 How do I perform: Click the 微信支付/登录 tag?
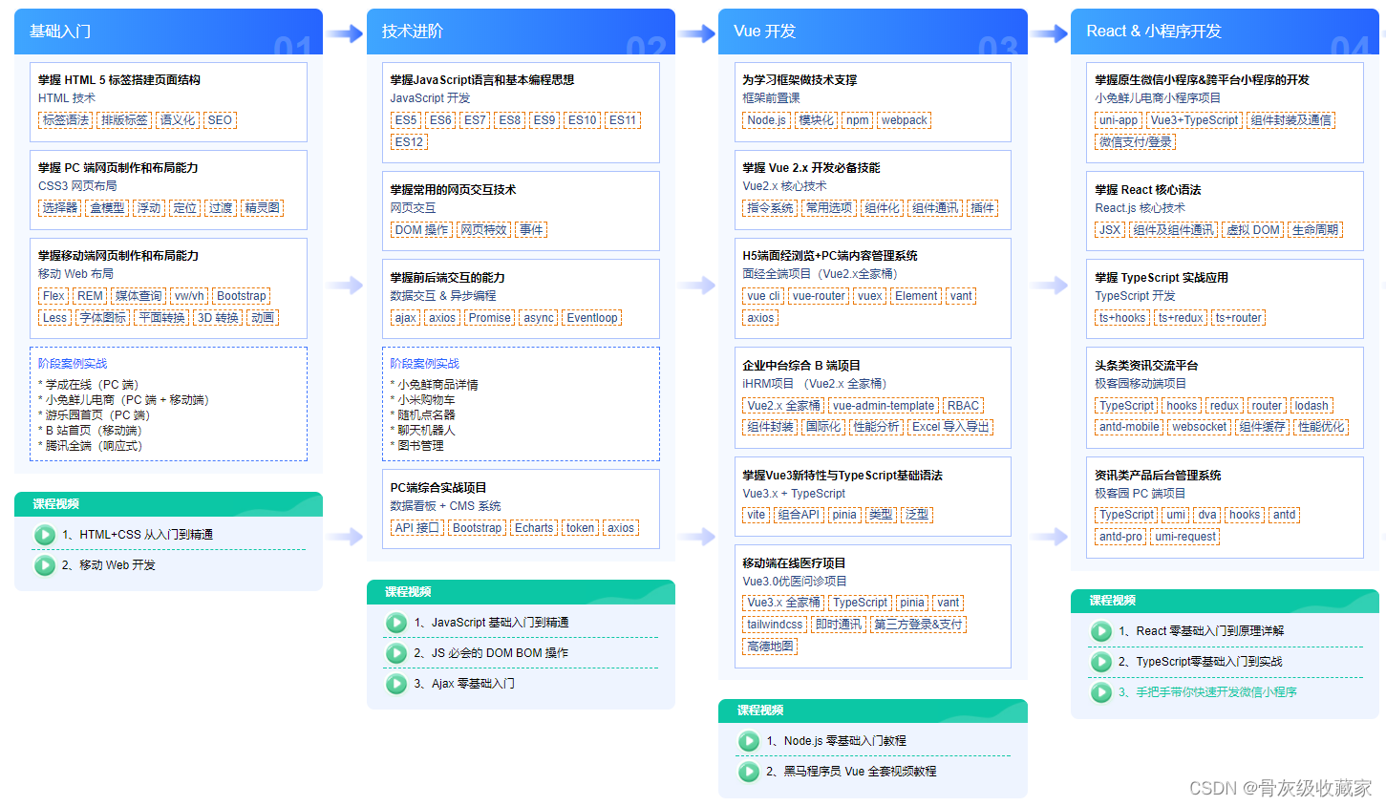click(1136, 142)
